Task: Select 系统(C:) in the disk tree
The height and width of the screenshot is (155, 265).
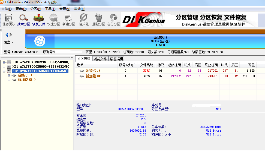Action: pos(25,75)
